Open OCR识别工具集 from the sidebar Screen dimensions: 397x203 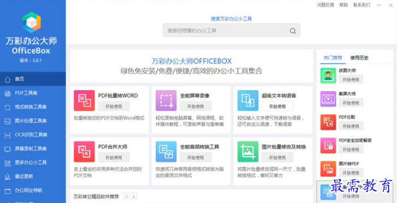click(33, 135)
